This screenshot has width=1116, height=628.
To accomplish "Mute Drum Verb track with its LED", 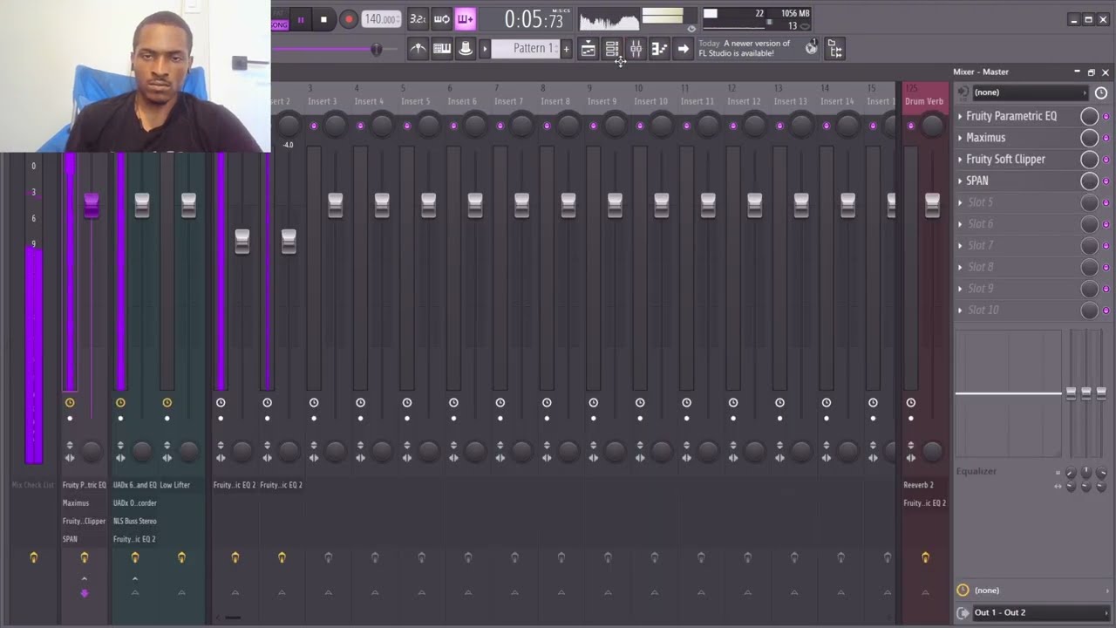I will point(911,126).
